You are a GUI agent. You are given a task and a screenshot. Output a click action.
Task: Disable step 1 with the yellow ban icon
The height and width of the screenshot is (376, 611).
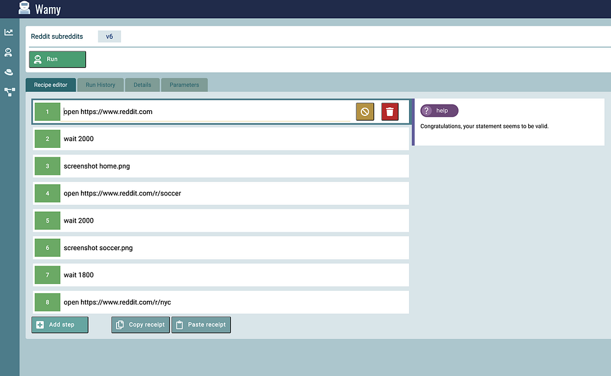364,112
